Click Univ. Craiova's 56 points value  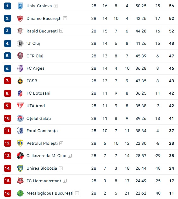coord(171,6)
